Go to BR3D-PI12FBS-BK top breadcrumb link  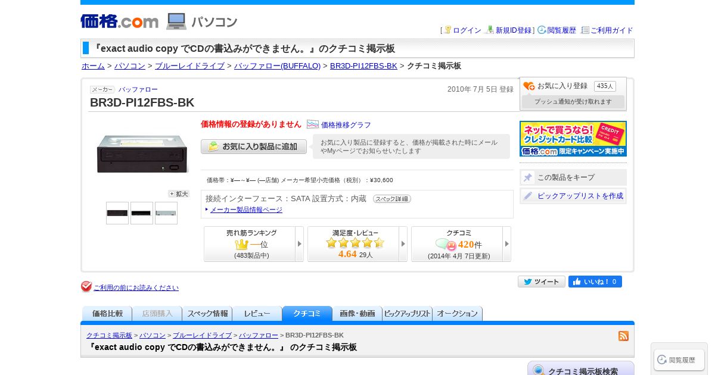pos(363,66)
